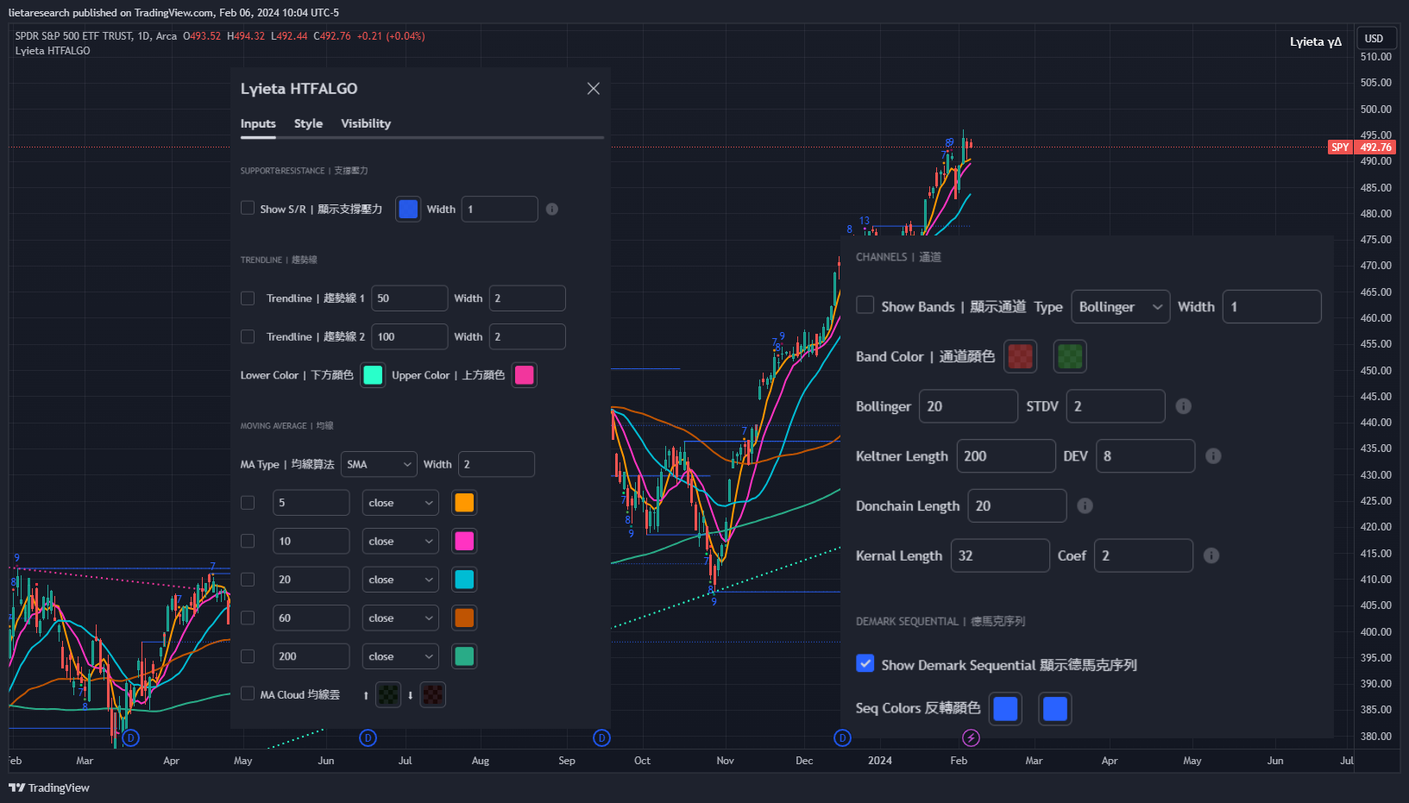Click the Show S/R Width input field
This screenshot has height=803, width=1409.
[500, 209]
